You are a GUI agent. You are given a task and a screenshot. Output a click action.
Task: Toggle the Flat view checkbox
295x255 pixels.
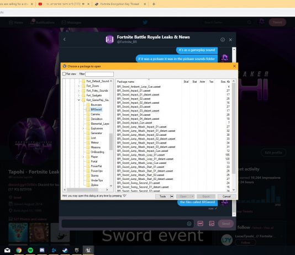[x=64, y=74]
